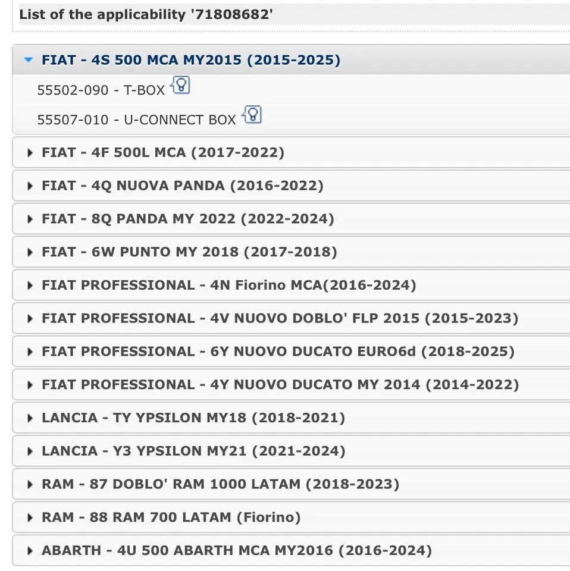Expand 4V NUOVO DOBLO' FLP 2015 arrow
The width and height of the screenshot is (570, 571).
[30, 319]
